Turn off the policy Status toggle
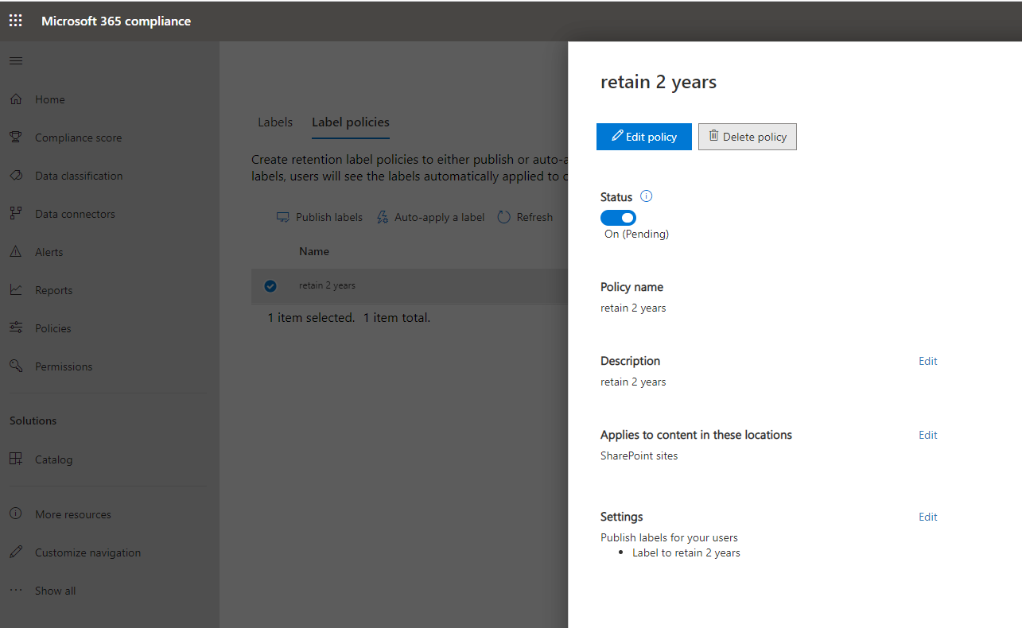This screenshot has height=628, width=1022. pyautogui.click(x=618, y=218)
